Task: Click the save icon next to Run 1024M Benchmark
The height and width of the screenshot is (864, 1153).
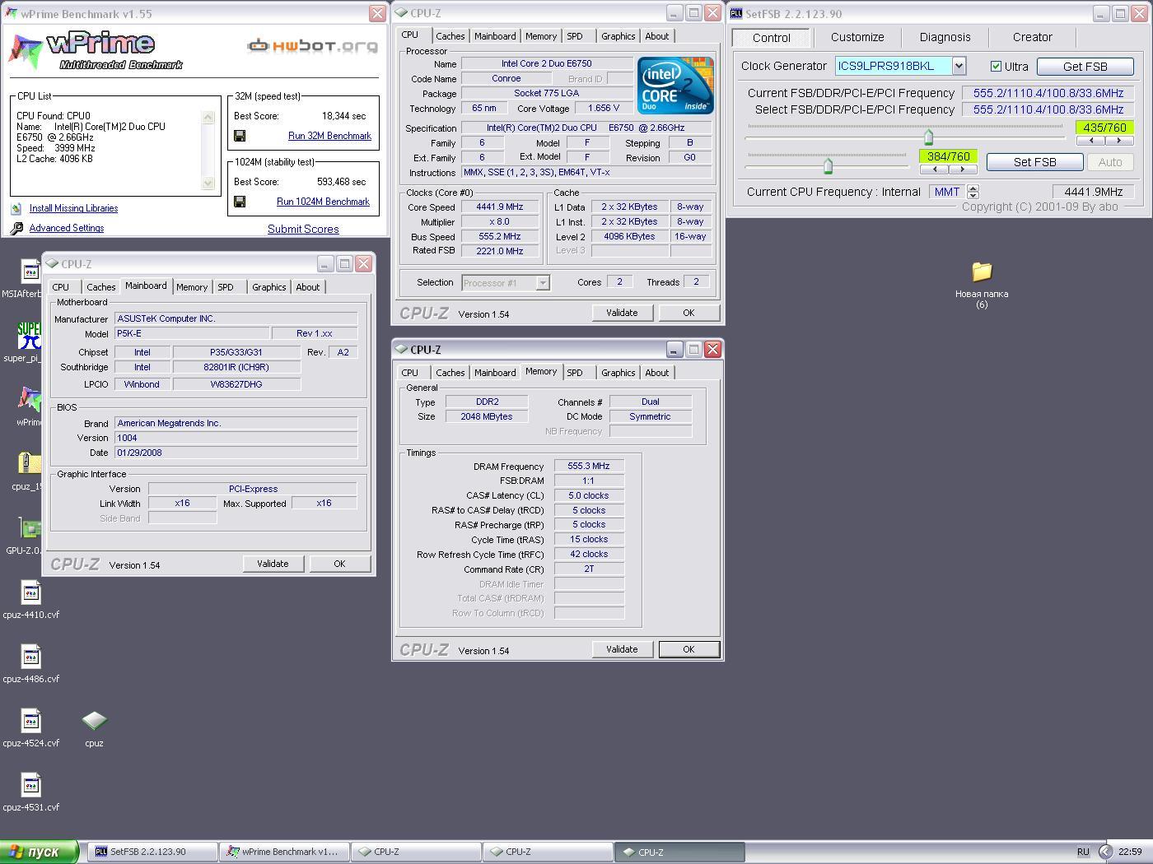Action: click(240, 202)
